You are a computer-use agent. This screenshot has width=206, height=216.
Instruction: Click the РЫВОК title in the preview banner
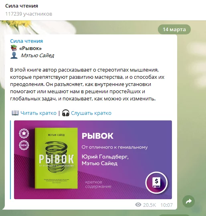point(97,136)
